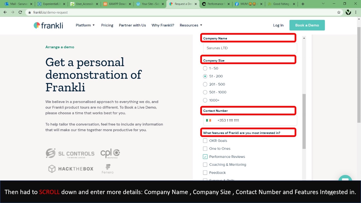Select the 1000+ company size
361x203 pixels.
pos(205,100)
